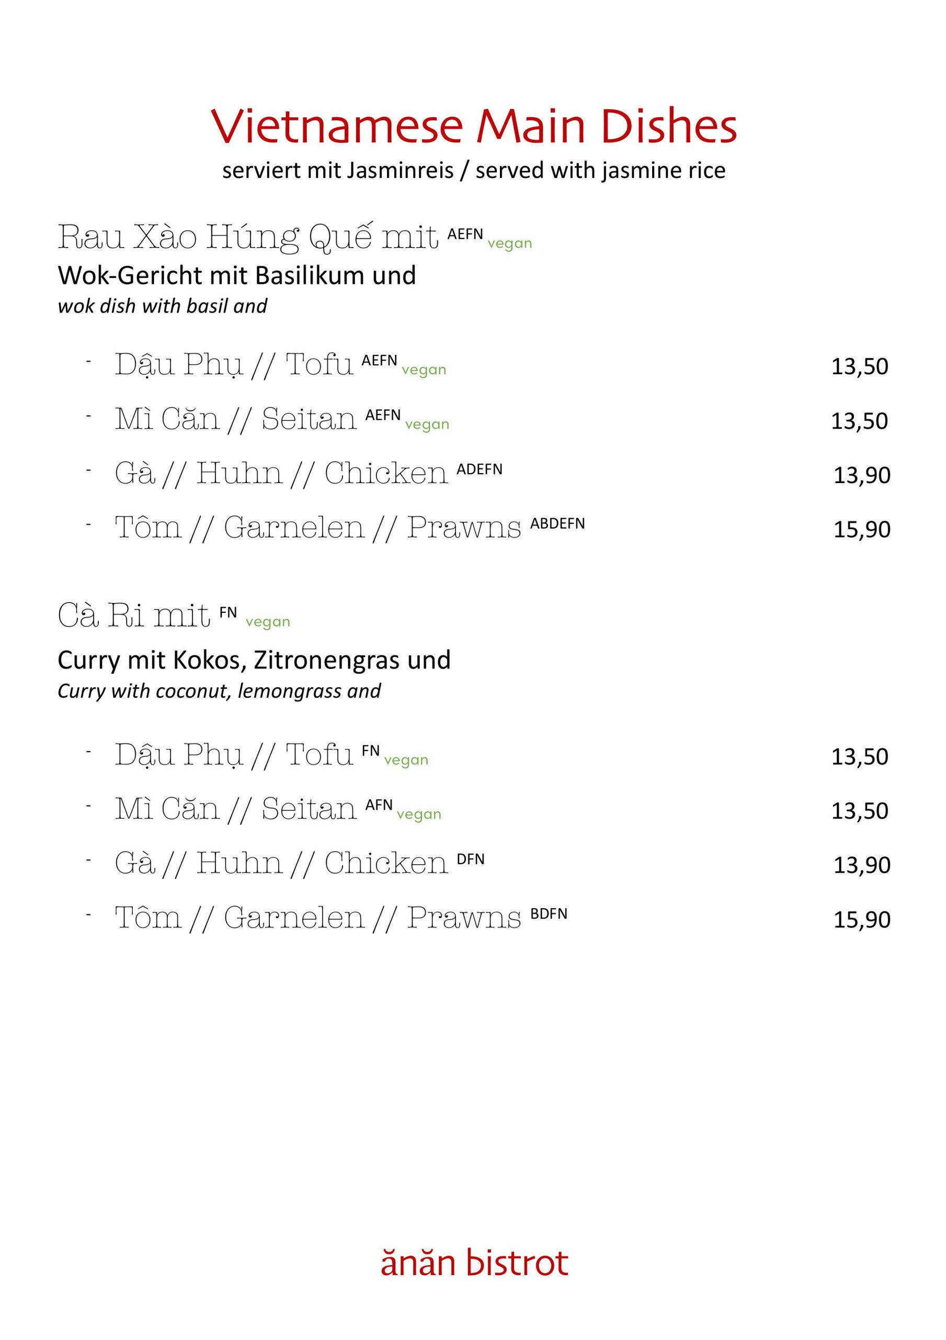Image resolution: width=946 pixels, height=1340 pixels.
Task: Click the "ănăn bistrot" footer logo
Action: pos(474,1263)
